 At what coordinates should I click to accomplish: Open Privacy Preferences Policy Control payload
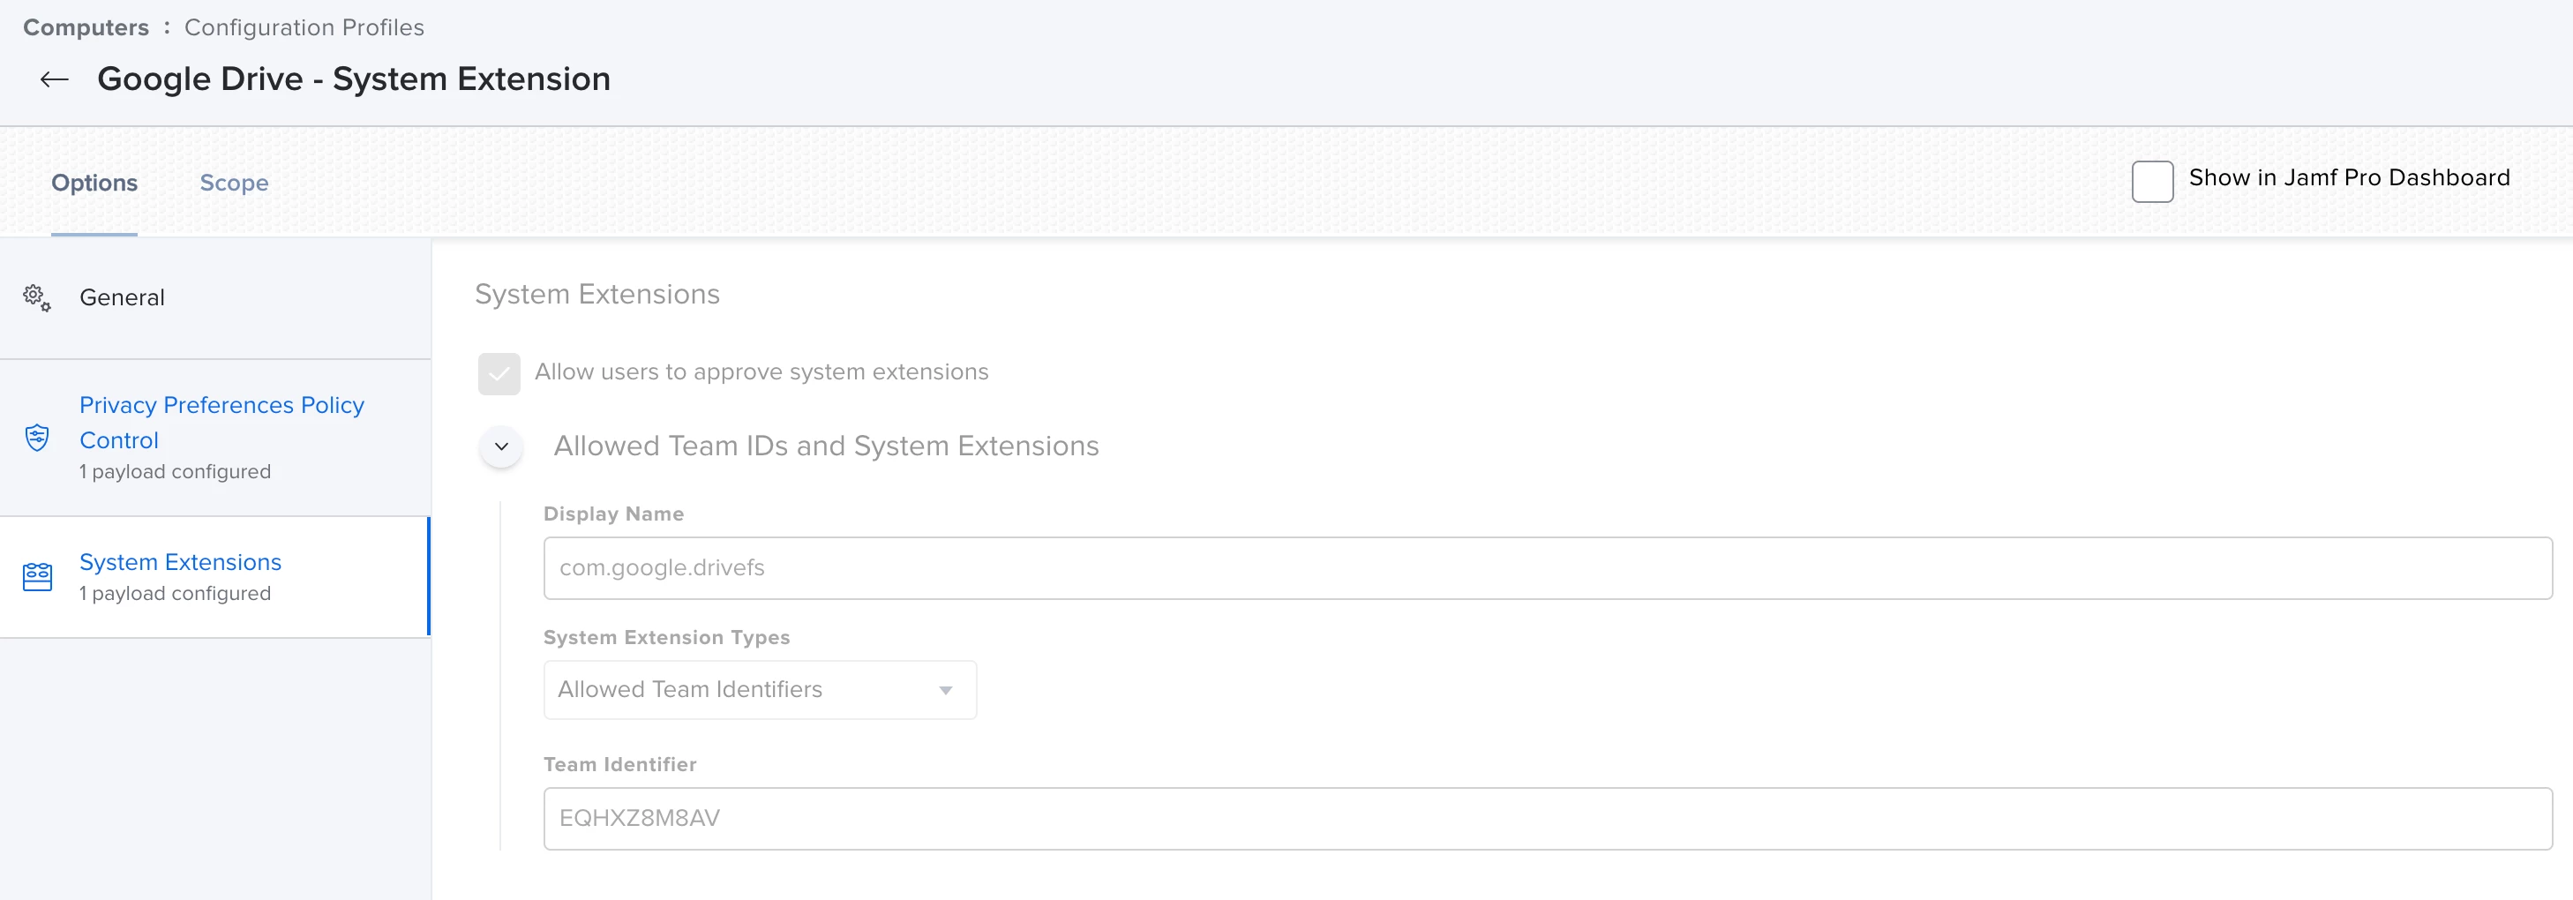tap(214, 438)
